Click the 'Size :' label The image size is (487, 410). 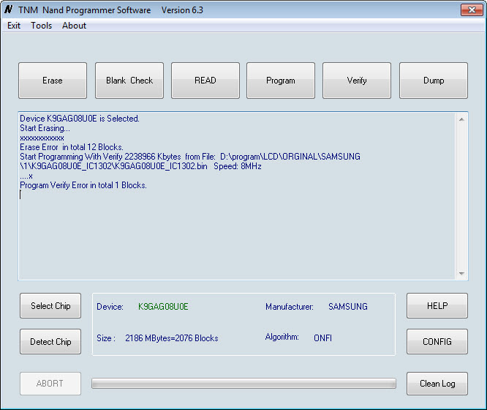(106, 338)
